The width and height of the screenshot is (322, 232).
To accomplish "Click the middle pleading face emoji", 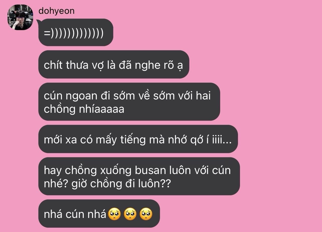I will [130, 214].
